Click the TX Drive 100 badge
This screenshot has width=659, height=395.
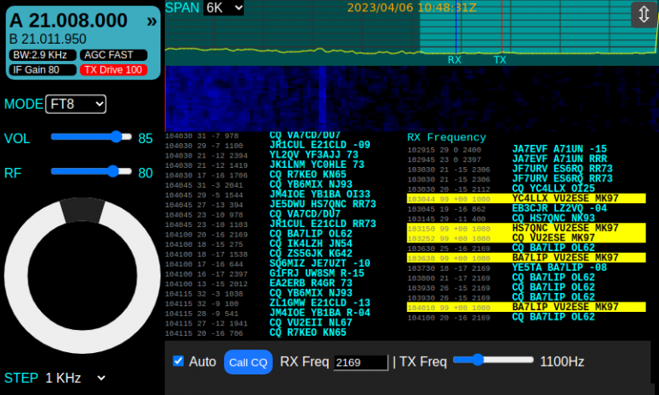(112, 69)
